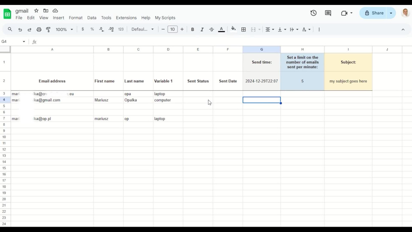The image size is (412, 232).
Task: Open the Data menu
Action: pyautogui.click(x=92, y=18)
